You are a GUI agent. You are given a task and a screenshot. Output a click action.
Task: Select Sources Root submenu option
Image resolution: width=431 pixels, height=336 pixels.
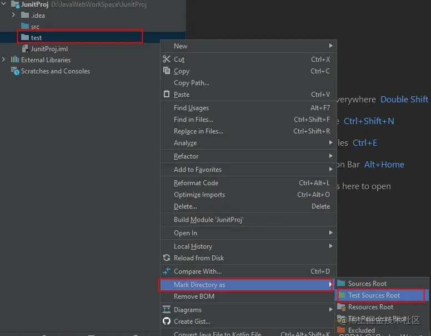382,283
